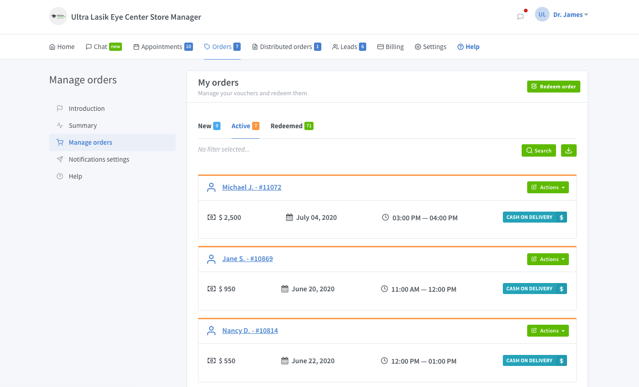The width and height of the screenshot is (639, 387).
Task: Click the money icon beside $ 950
Action: point(211,289)
